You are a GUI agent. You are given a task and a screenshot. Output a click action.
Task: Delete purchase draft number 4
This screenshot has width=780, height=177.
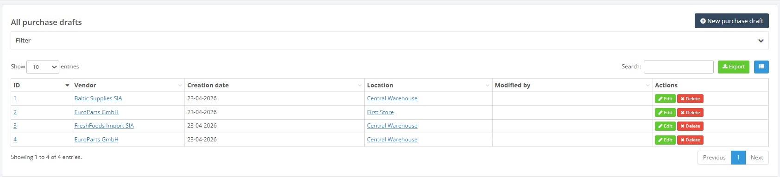point(690,140)
